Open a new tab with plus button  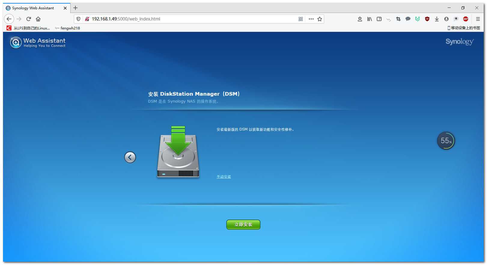click(x=75, y=8)
